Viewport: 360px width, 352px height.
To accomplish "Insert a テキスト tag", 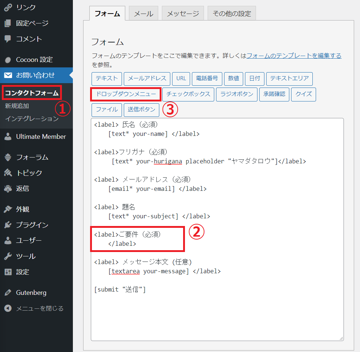I will pos(107,78).
